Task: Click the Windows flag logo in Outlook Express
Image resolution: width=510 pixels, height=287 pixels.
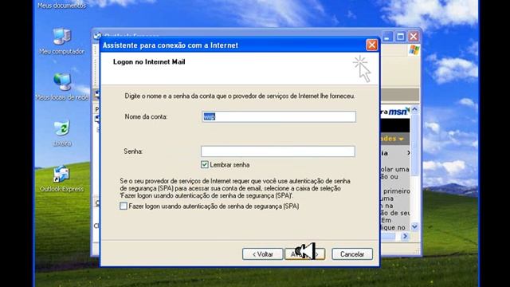Action: coord(414,50)
